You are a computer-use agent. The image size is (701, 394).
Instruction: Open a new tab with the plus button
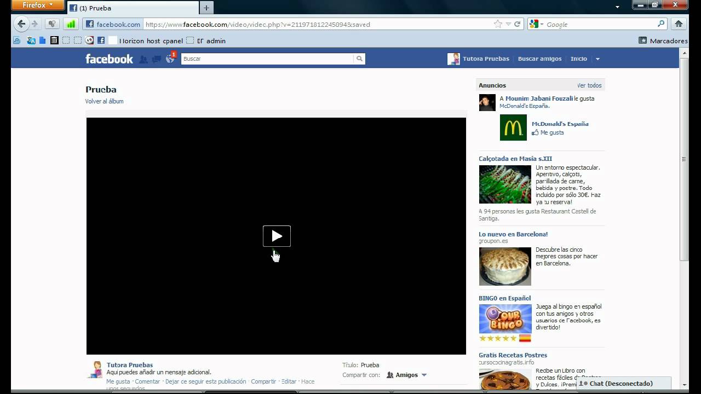[206, 8]
